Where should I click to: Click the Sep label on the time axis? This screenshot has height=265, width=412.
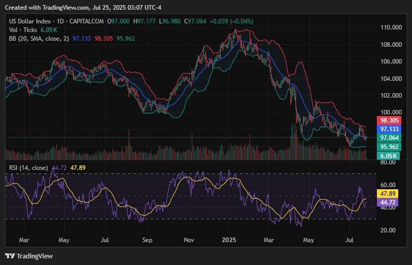click(x=147, y=240)
